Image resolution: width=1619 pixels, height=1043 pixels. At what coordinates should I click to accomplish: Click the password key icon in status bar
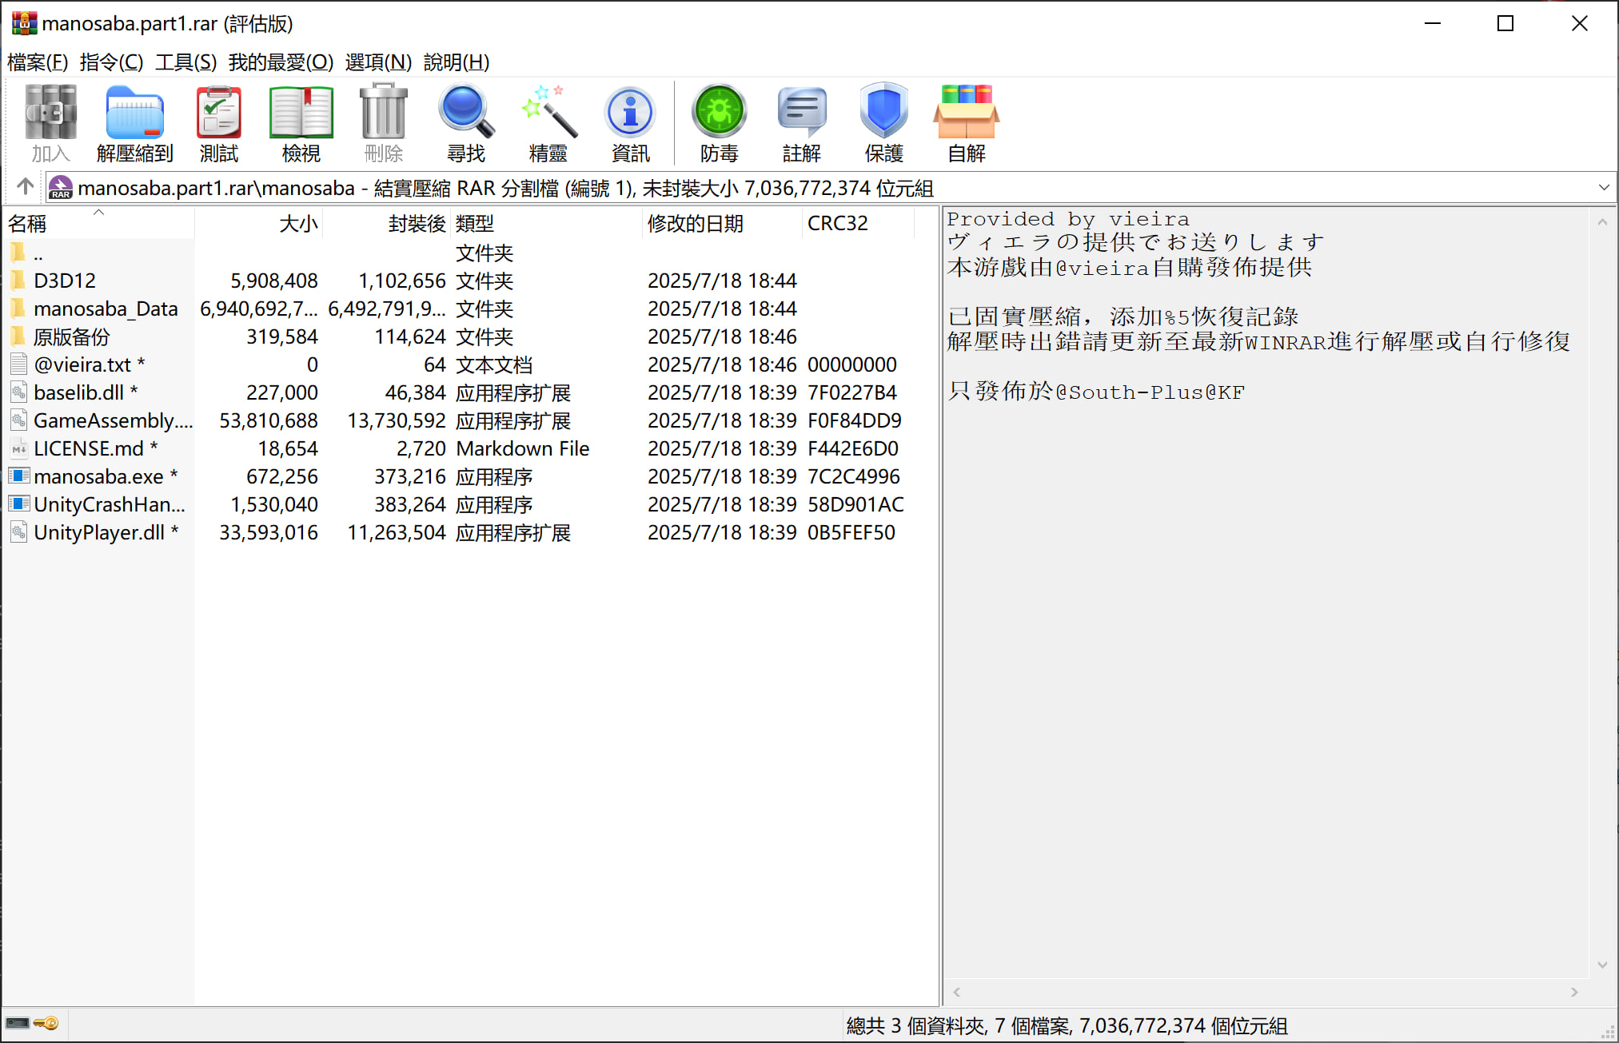[x=46, y=1024]
